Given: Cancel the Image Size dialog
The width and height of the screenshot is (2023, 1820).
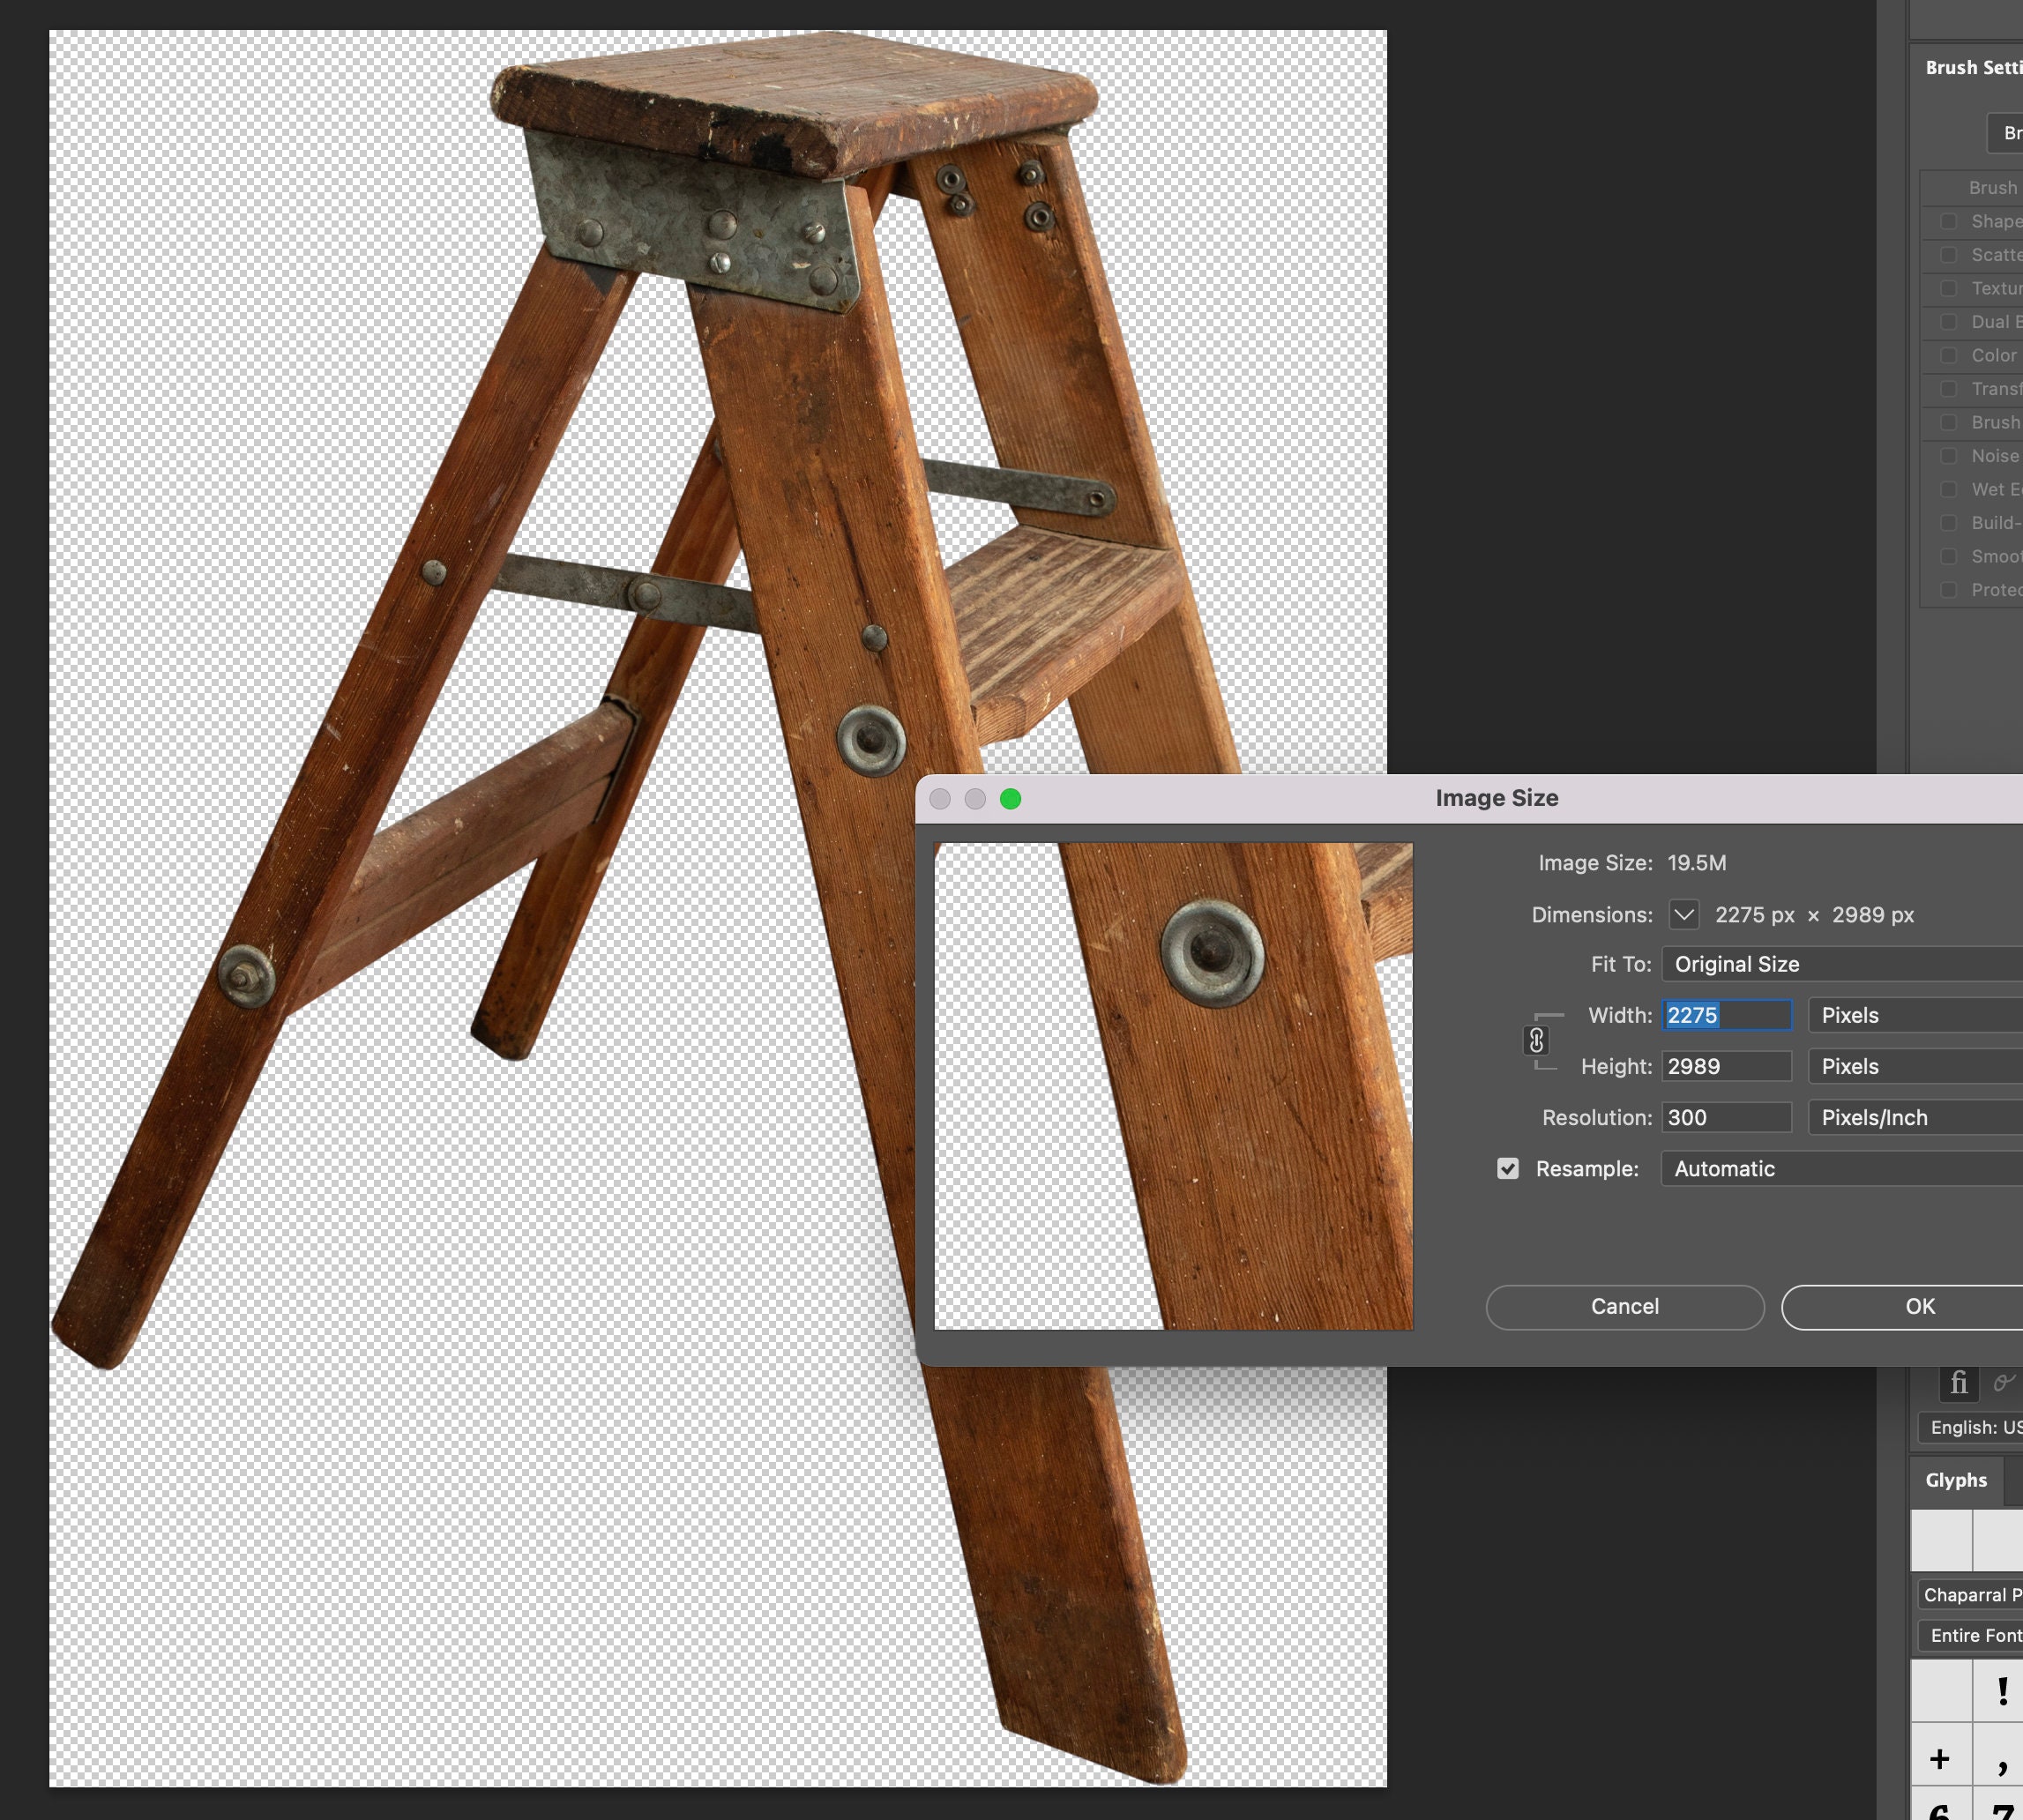Looking at the screenshot, I should point(1624,1306).
